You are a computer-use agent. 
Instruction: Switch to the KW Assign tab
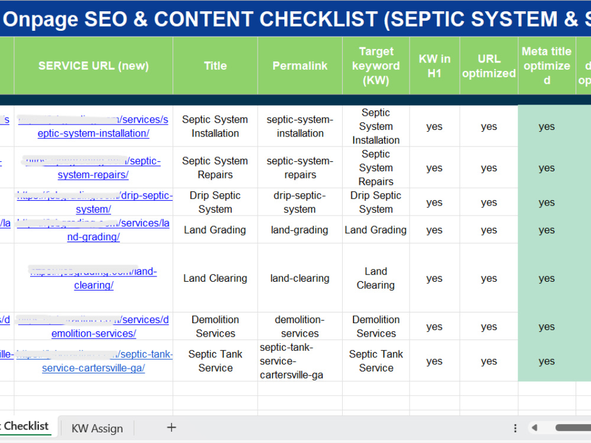click(97, 428)
